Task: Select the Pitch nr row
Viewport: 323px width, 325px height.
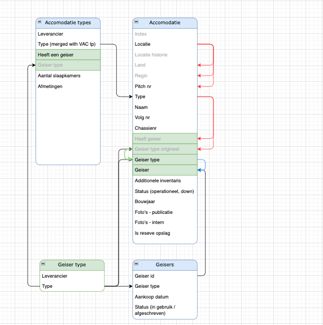Action: 165,86
